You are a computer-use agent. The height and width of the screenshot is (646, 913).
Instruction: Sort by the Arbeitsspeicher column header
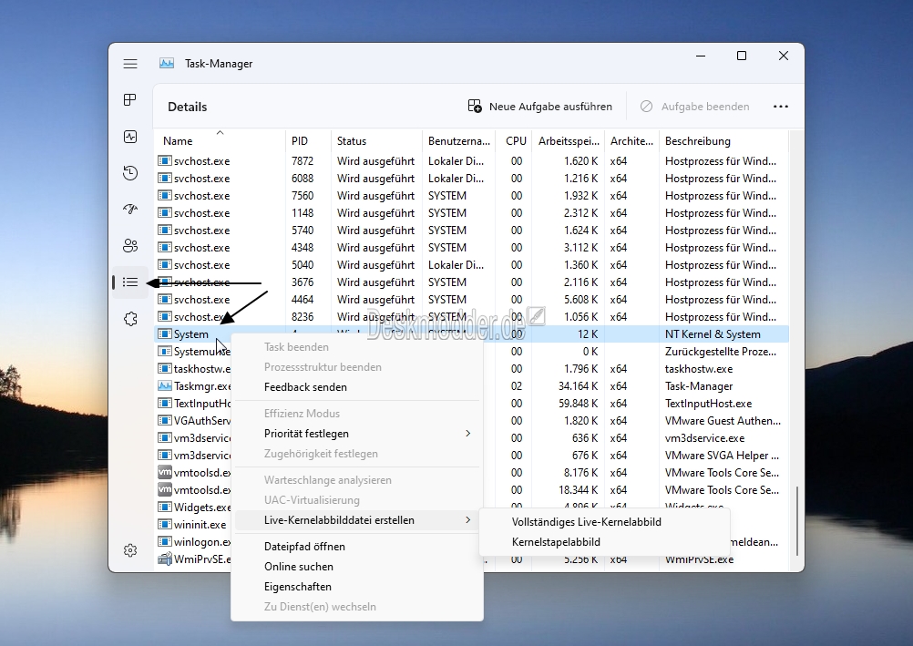[x=569, y=141]
